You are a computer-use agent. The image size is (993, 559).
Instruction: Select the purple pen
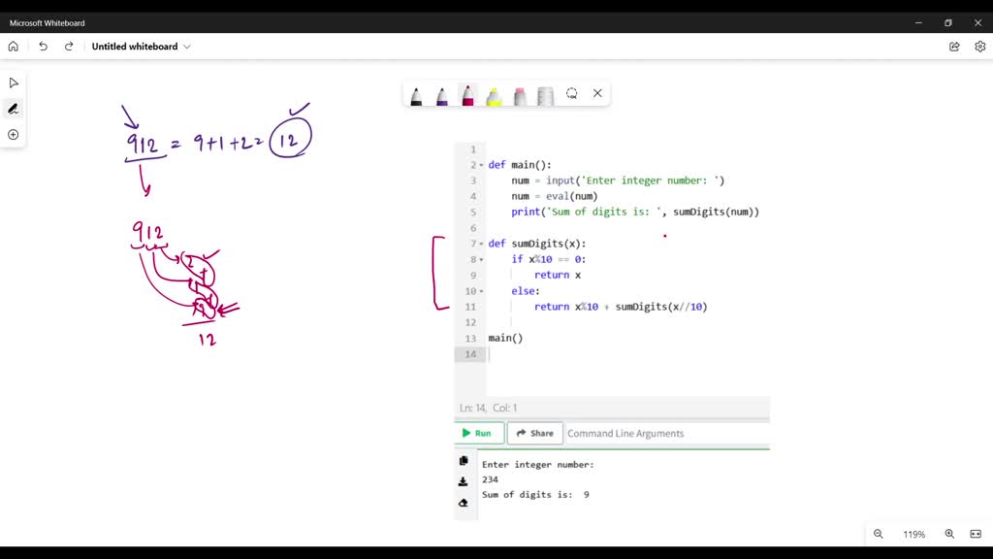pos(442,94)
